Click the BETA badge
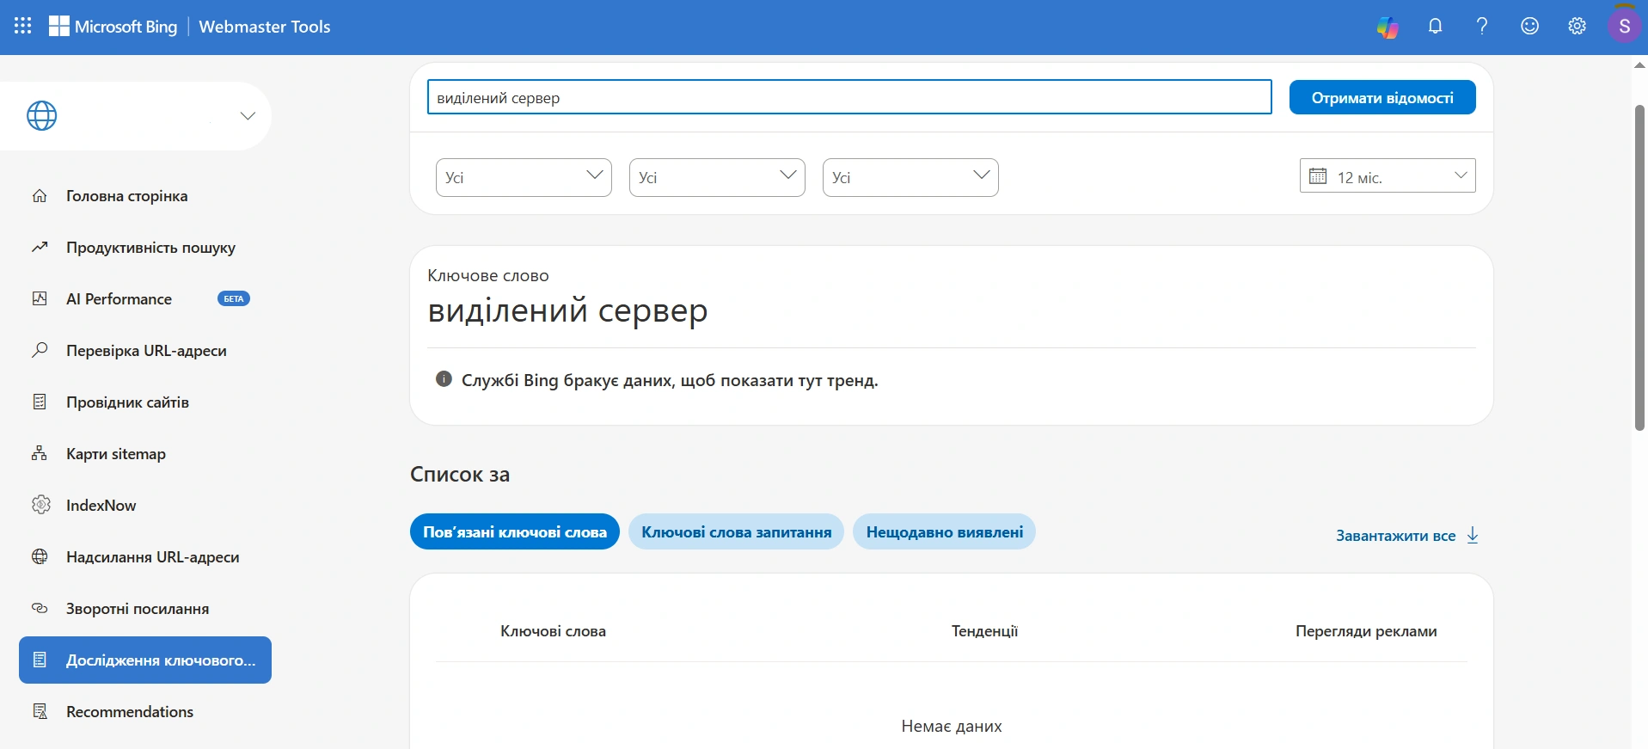1648x749 pixels. [x=234, y=298]
